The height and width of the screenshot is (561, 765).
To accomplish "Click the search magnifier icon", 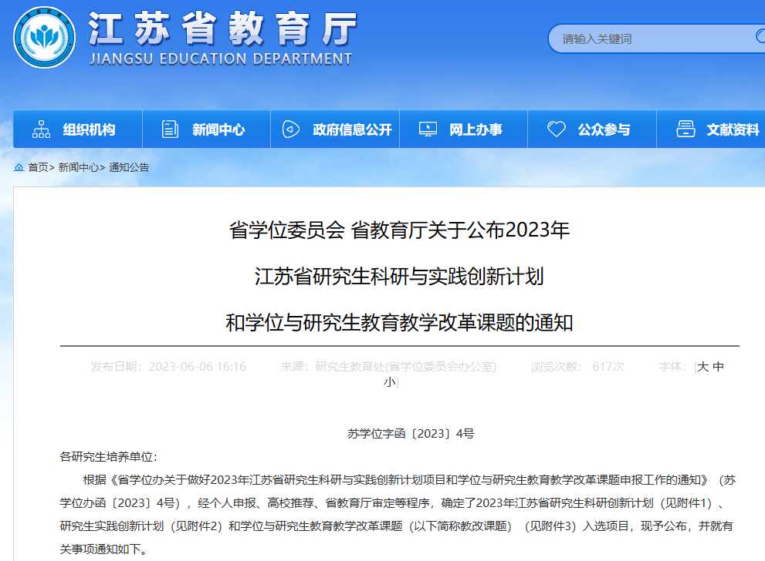I will [x=759, y=36].
